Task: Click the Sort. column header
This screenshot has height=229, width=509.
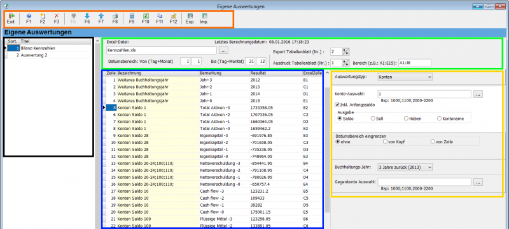Action: [13, 41]
